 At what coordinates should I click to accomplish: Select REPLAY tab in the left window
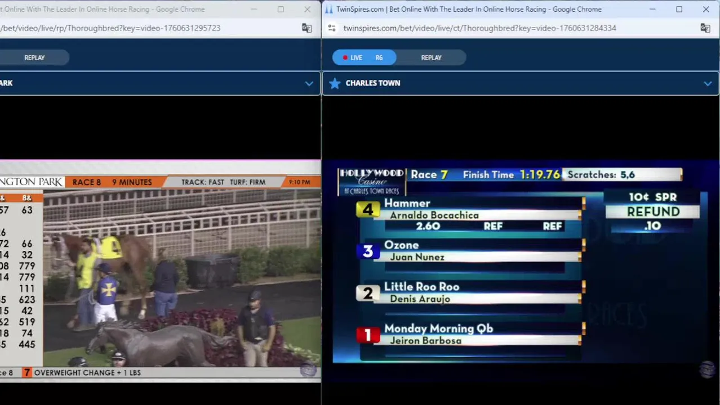pos(34,57)
